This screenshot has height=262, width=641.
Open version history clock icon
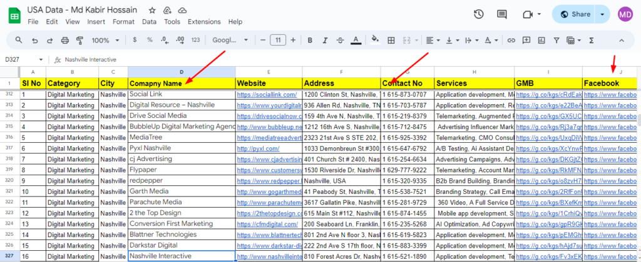pos(479,14)
